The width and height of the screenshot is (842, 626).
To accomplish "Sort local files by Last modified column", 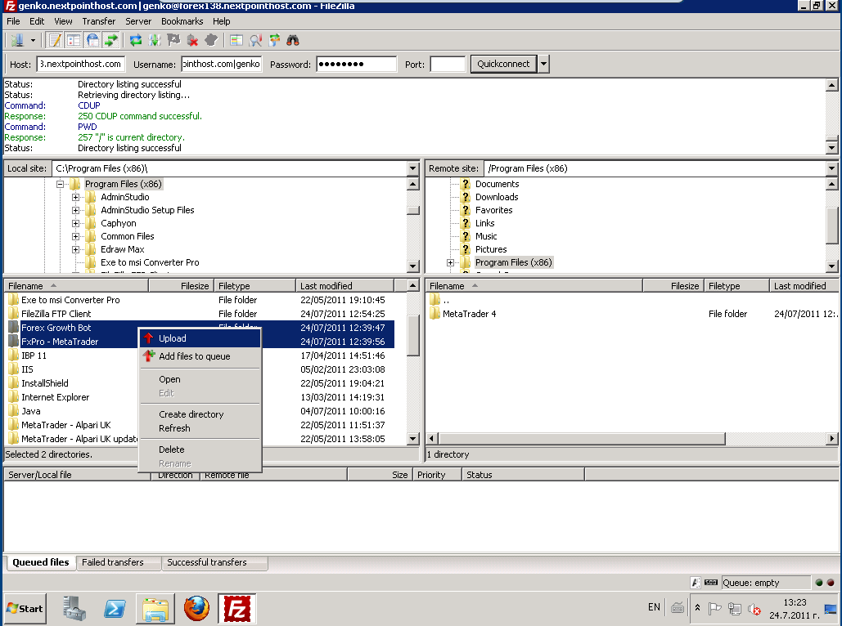I will click(x=344, y=286).
